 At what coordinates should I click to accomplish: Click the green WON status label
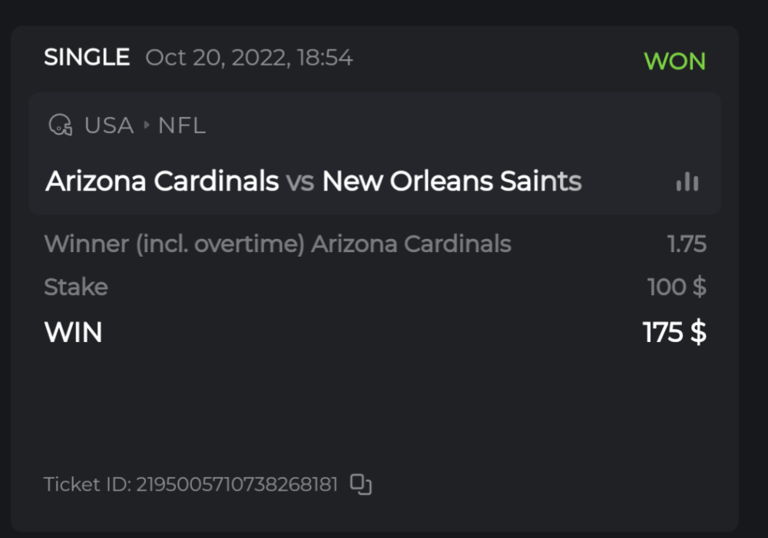(674, 61)
